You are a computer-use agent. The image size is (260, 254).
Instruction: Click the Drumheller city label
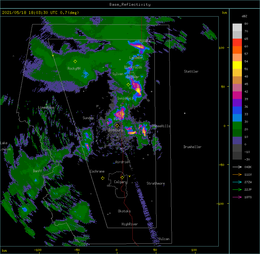coord(192,147)
